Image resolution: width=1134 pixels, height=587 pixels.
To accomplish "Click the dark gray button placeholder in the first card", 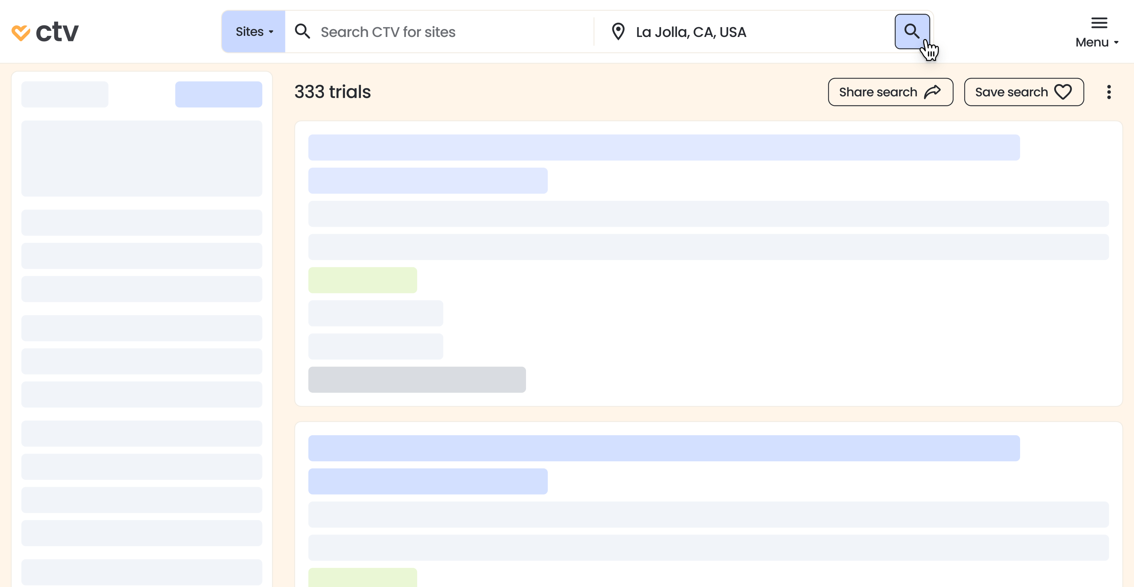I will [x=416, y=379].
